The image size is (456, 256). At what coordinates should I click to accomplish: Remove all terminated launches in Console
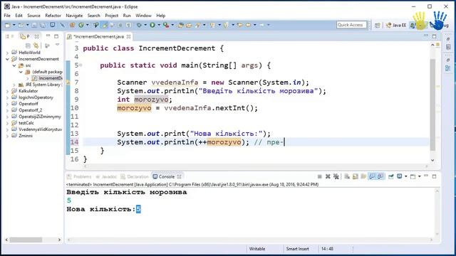click(x=336, y=176)
